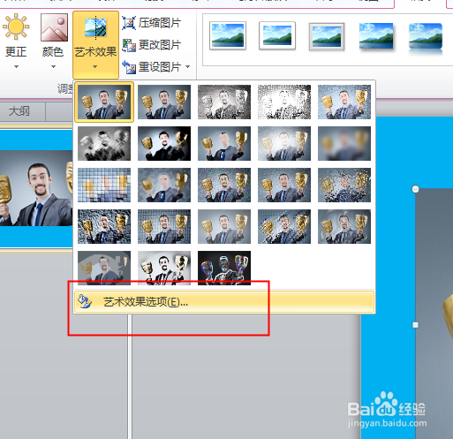Viewport: 453px width, 439px height.
Task: Apply the last effect in first row
Action: click(344, 102)
